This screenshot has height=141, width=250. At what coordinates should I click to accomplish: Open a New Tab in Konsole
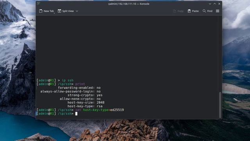(x=46, y=11)
